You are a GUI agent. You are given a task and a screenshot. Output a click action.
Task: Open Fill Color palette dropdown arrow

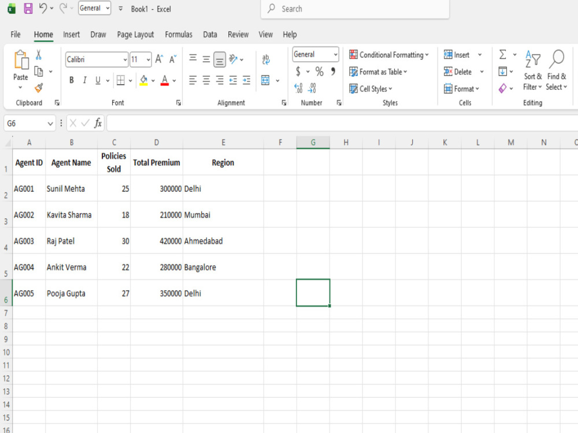pyautogui.click(x=153, y=81)
